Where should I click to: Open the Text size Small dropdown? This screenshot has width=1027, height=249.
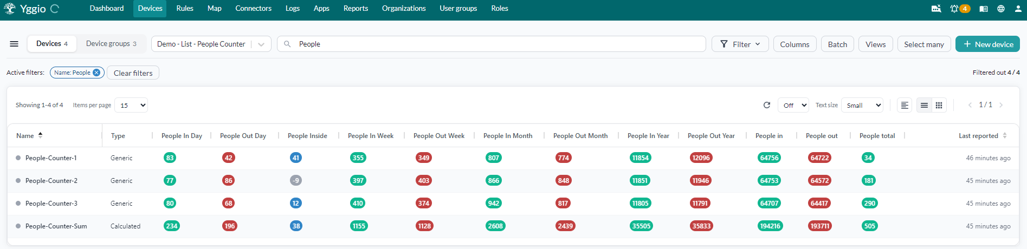(862, 105)
